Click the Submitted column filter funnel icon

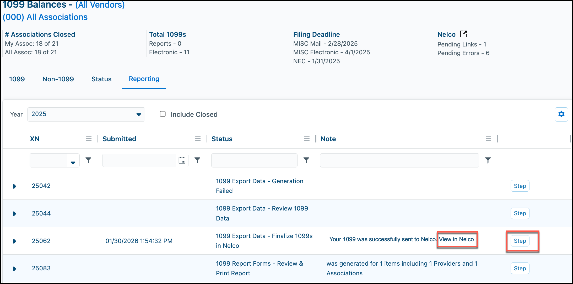coord(197,160)
